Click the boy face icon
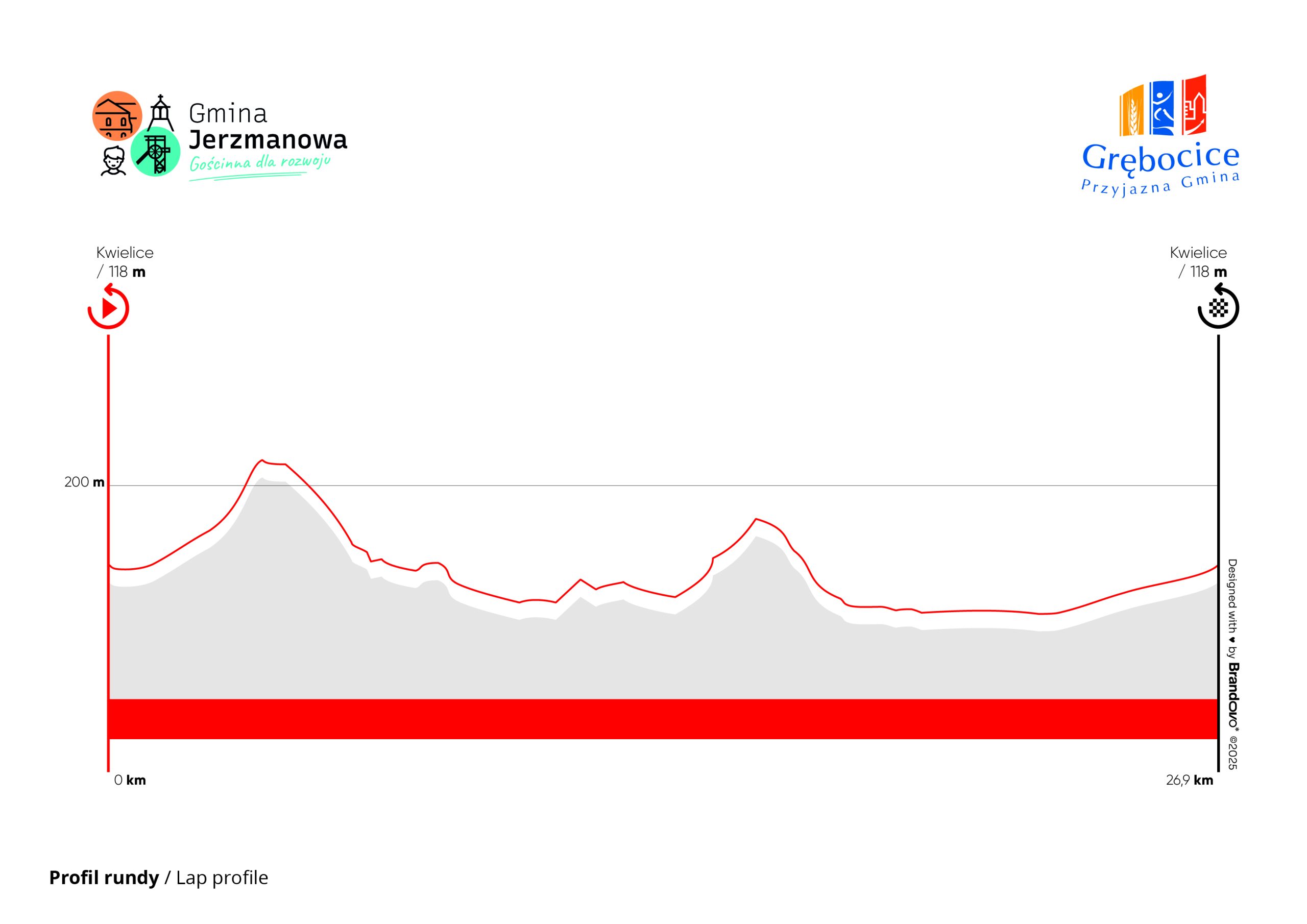The height and width of the screenshot is (924, 1307). tap(114, 161)
